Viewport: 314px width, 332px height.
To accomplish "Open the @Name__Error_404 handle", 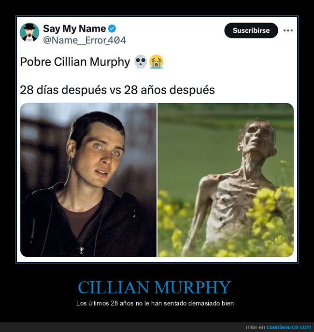I will [85, 40].
